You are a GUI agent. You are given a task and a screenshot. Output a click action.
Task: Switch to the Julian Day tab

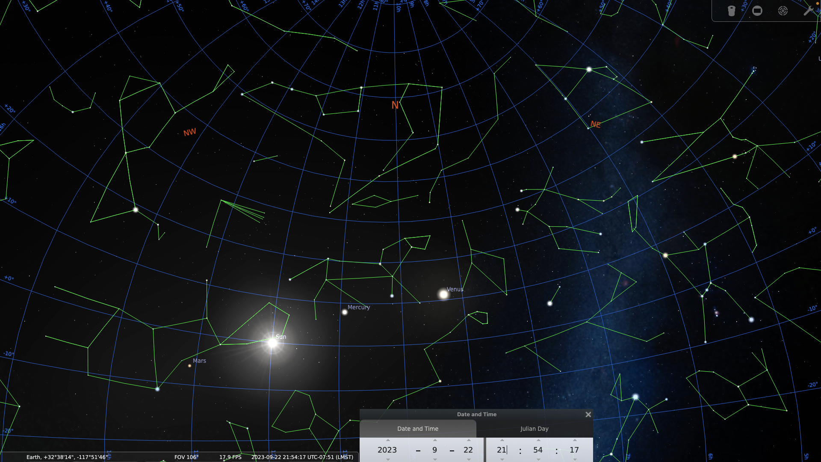click(x=534, y=429)
